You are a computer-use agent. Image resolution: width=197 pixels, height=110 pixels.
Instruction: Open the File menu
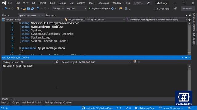10,3
